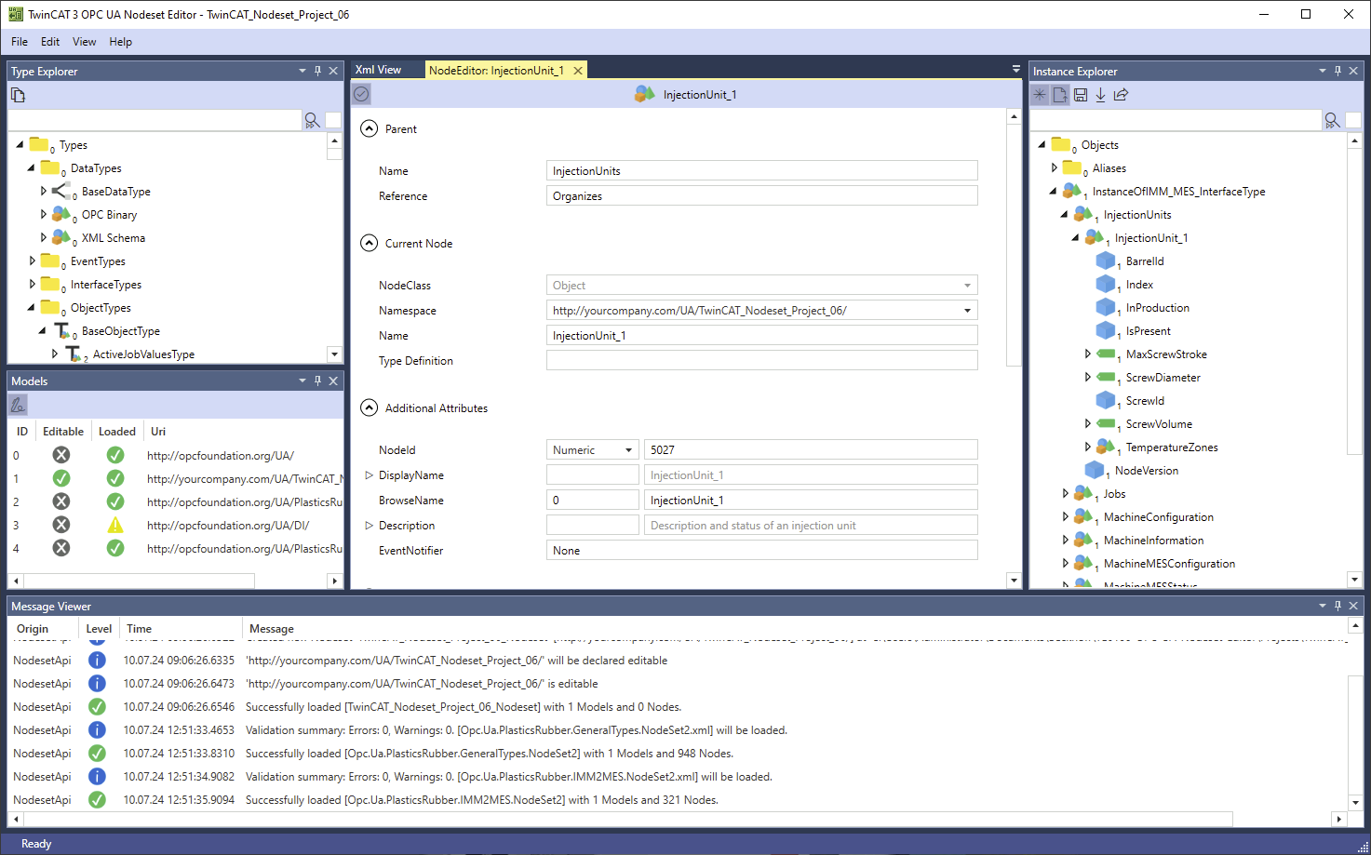The image size is (1371, 855).
Task: Collapse the Additional Attributes section
Action: 370,407
